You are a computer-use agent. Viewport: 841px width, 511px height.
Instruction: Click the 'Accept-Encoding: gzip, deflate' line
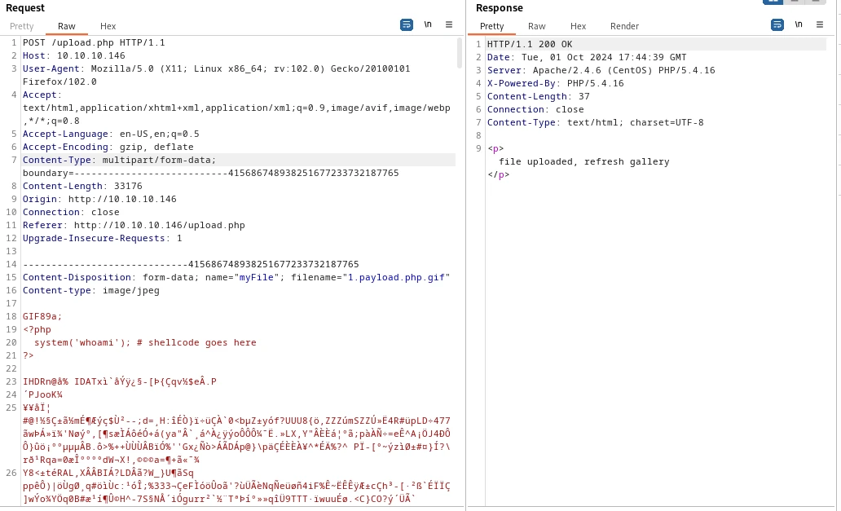coord(108,147)
